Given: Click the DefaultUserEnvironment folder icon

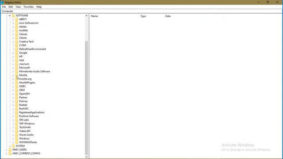Looking at the screenshot, I should tap(17, 49).
